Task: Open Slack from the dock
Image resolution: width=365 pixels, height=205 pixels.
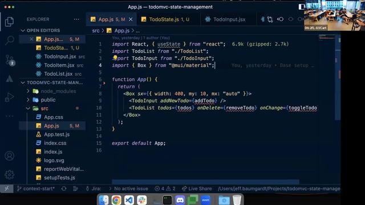Action: (x=141, y=200)
